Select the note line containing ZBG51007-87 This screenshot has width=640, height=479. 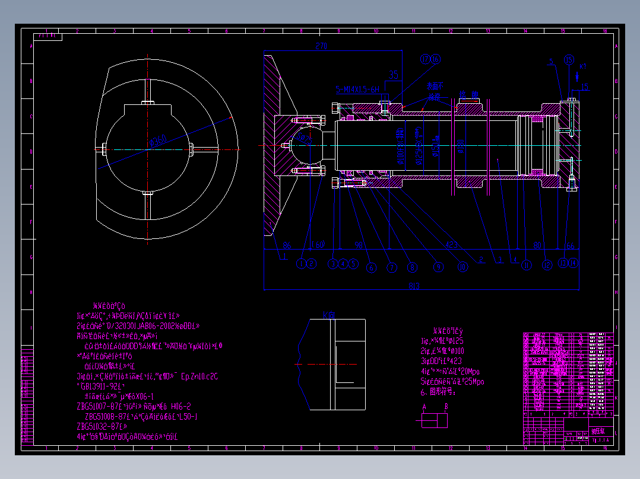click(134, 407)
